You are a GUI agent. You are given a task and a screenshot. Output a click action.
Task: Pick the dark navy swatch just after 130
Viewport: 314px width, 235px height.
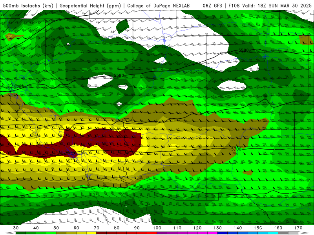pos(223,233)
